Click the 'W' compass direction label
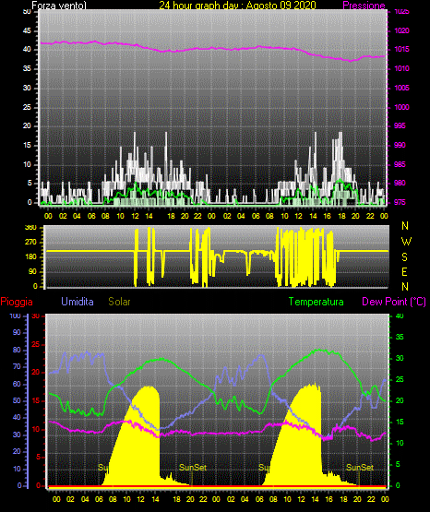This screenshot has width=430, height=512. coord(406,242)
